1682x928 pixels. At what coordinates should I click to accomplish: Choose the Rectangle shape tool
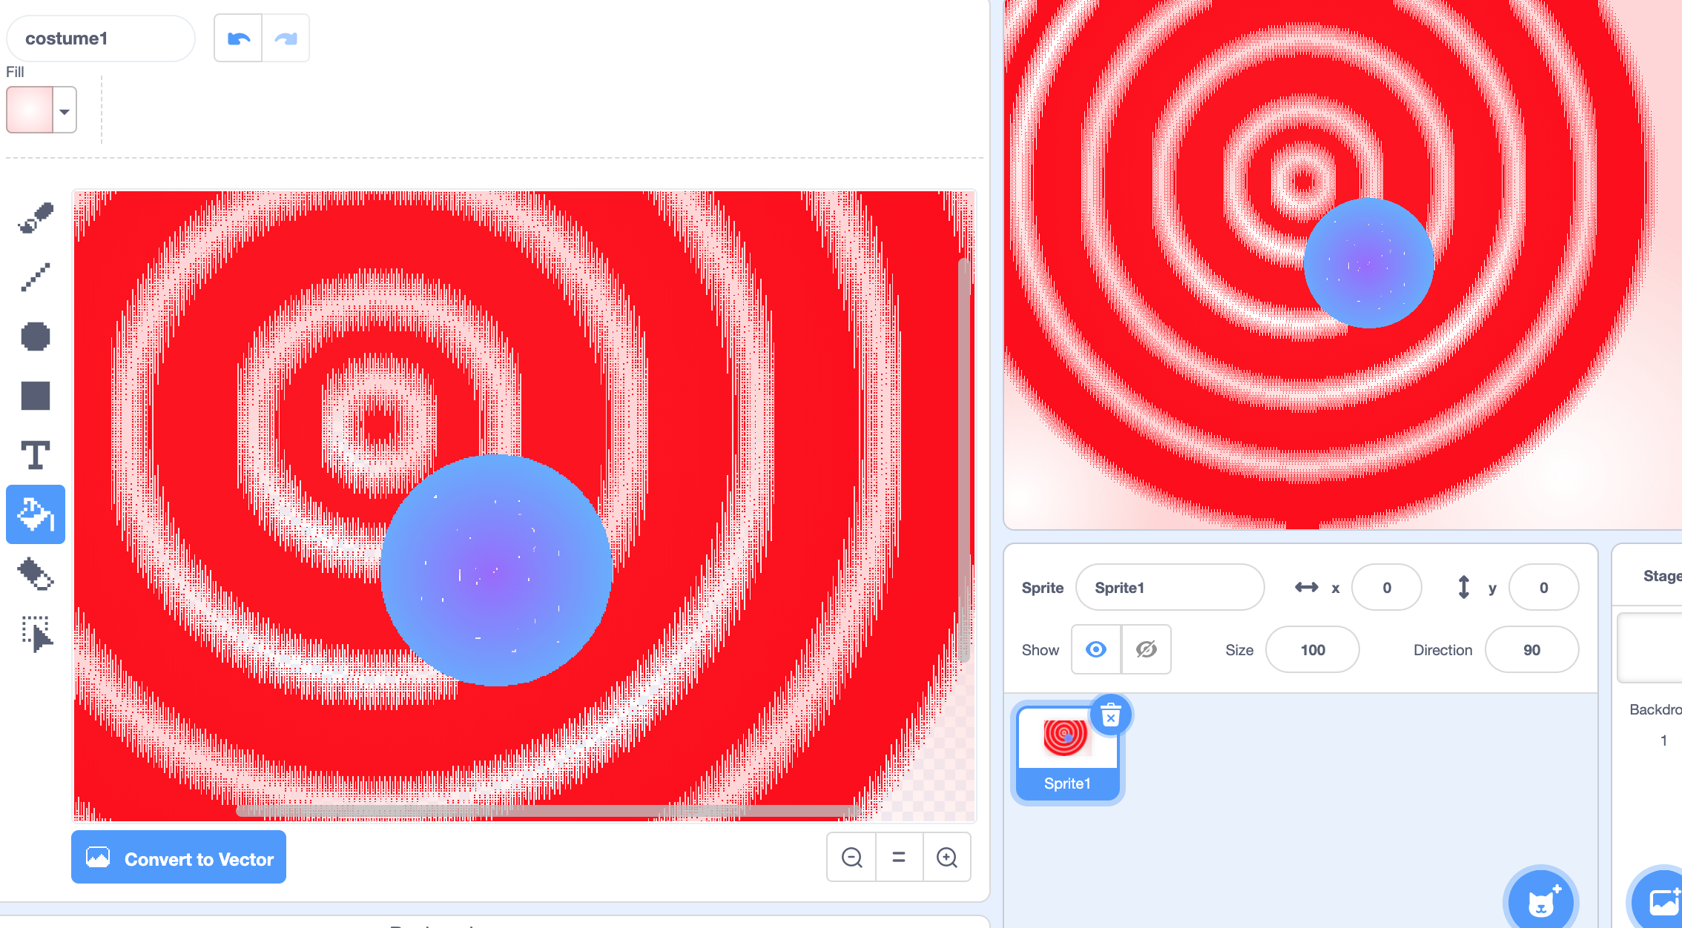[x=35, y=395]
